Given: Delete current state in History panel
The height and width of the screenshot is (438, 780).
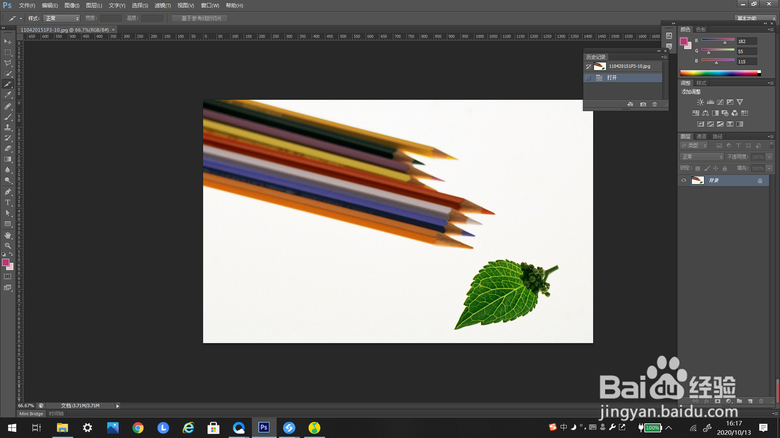Looking at the screenshot, I should point(654,104).
